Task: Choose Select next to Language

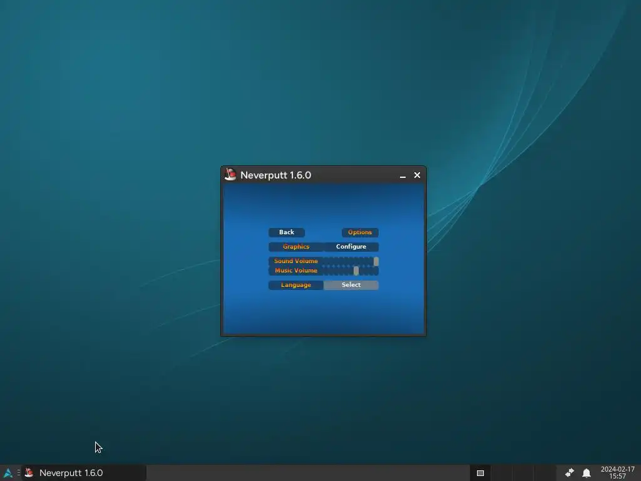Action: coord(351,285)
